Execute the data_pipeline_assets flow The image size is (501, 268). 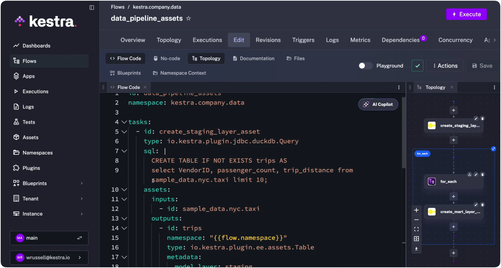pyautogui.click(x=466, y=14)
